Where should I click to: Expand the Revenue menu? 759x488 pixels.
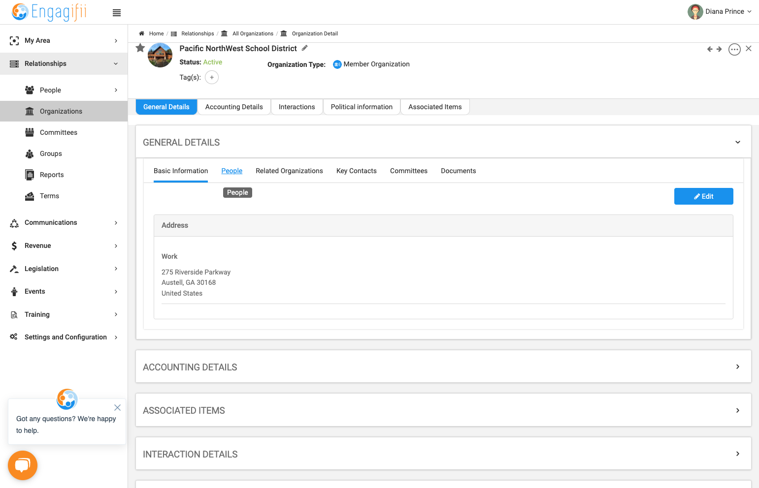coord(64,245)
